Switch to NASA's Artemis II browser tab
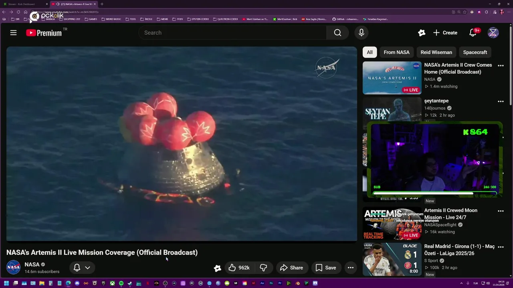 (74, 4)
